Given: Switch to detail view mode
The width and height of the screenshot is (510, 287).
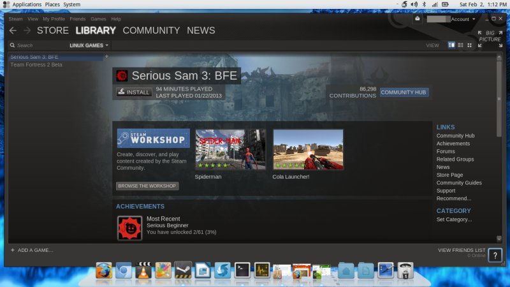Looking at the screenshot, I should tap(451, 45).
